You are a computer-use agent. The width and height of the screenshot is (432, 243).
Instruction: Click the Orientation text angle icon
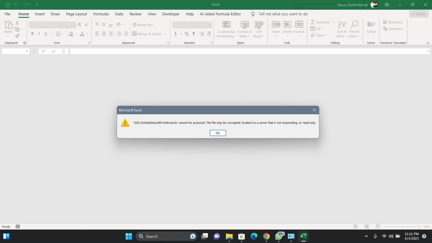(x=119, y=25)
